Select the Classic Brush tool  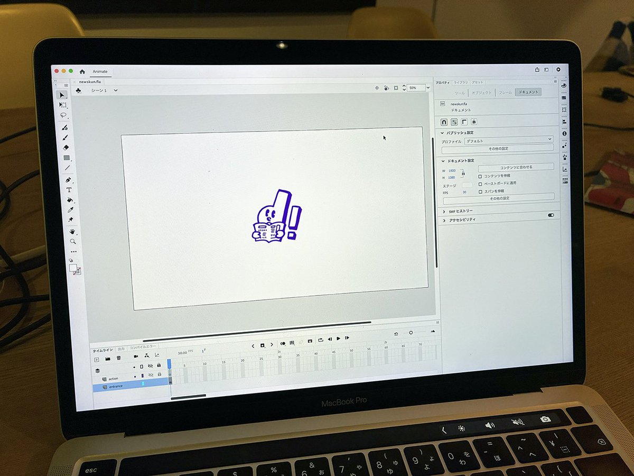tap(65, 137)
